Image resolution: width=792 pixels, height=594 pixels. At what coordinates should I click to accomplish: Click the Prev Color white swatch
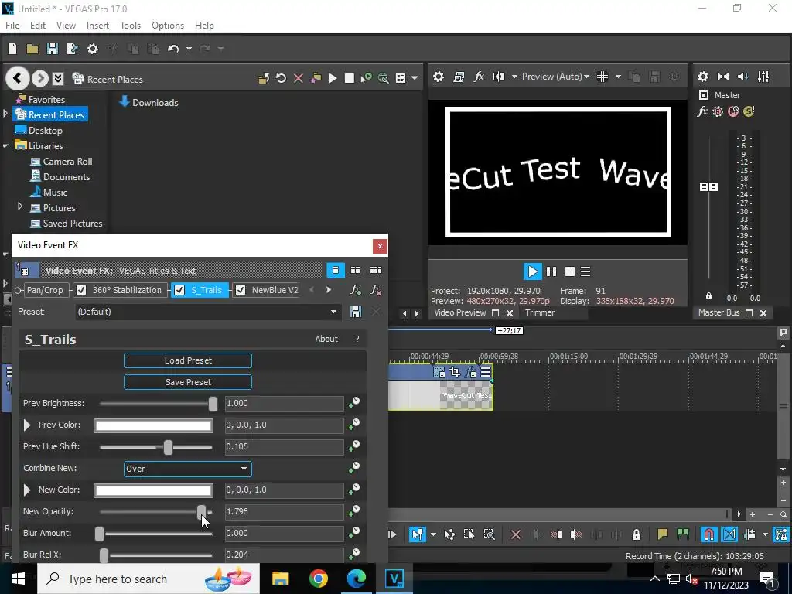click(154, 425)
